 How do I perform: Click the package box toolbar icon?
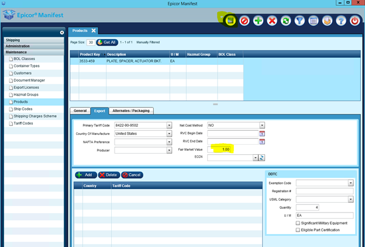pos(328,21)
